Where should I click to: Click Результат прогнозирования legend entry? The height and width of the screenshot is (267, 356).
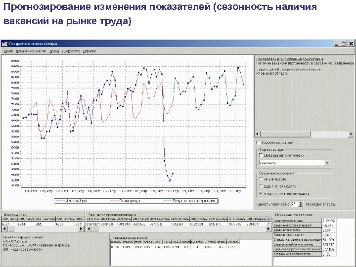tap(189, 201)
